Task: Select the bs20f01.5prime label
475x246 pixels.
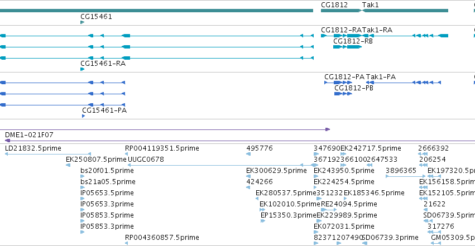Action: [x=107, y=171]
